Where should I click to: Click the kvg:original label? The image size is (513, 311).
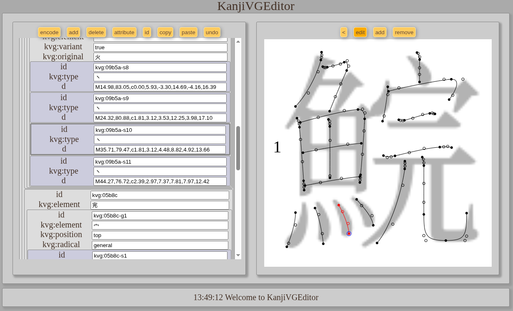coord(63,57)
